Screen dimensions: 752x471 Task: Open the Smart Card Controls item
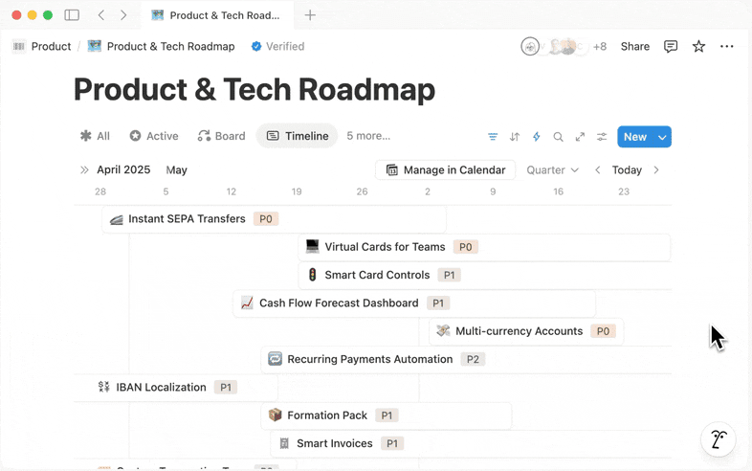(484, 275)
